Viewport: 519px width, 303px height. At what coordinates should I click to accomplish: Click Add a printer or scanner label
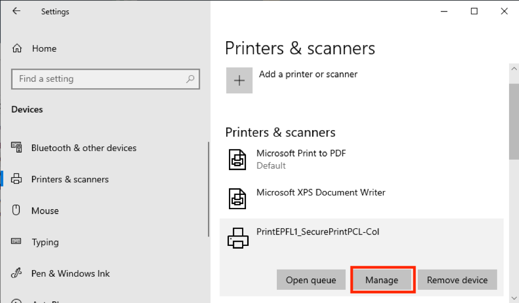pos(308,74)
